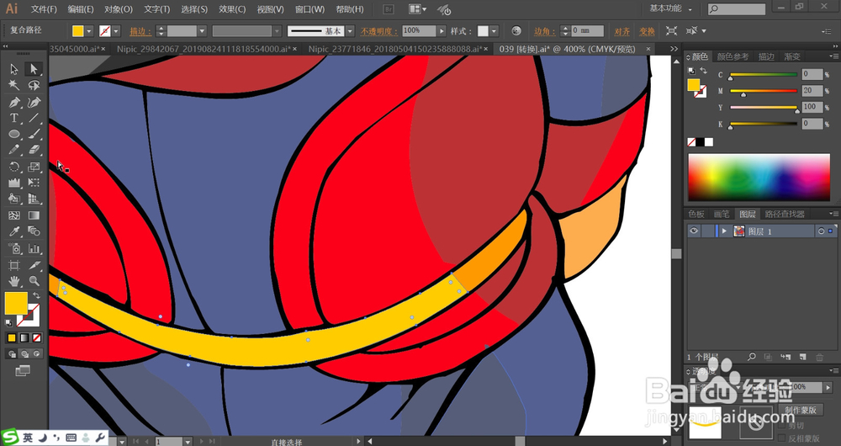Viewport: 841px width, 446px height.
Task: Open the opacity 100% slider arrow
Action: [442, 31]
